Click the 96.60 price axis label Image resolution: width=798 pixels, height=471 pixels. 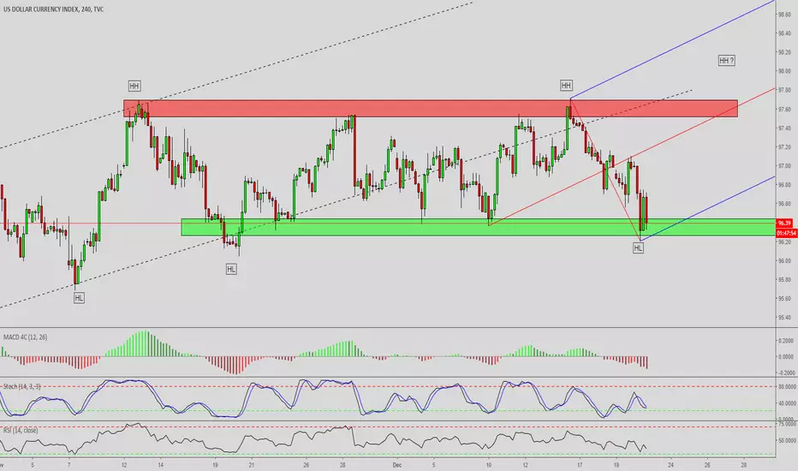[784, 204]
